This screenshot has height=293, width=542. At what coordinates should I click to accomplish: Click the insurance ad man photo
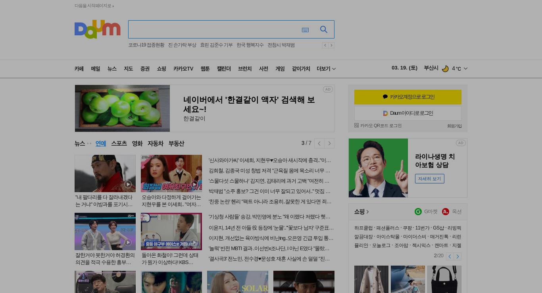(x=379, y=168)
